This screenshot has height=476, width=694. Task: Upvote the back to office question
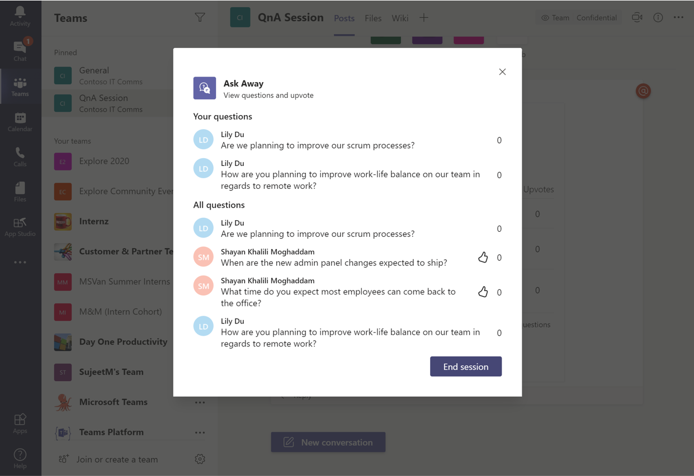(483, 292)
